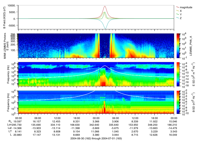Click the '12:00' first time label
The width and height of the screenshot is (200, 145).
pos(57,118)
